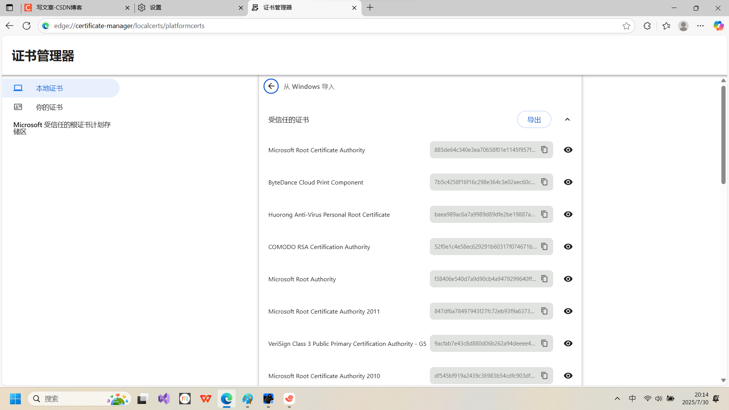Open volume control in system tray
Viewport: 729px width, 410px height.
pyautogui.click(x=658, y=399)
